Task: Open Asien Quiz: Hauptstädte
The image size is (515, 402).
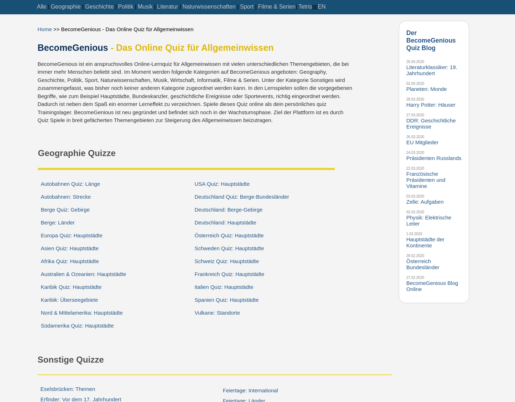Action: [70, 248]
